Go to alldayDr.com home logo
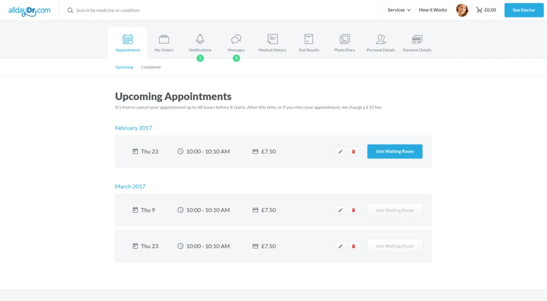This screenshot has height=301, width=547. [x=29, y=10]
